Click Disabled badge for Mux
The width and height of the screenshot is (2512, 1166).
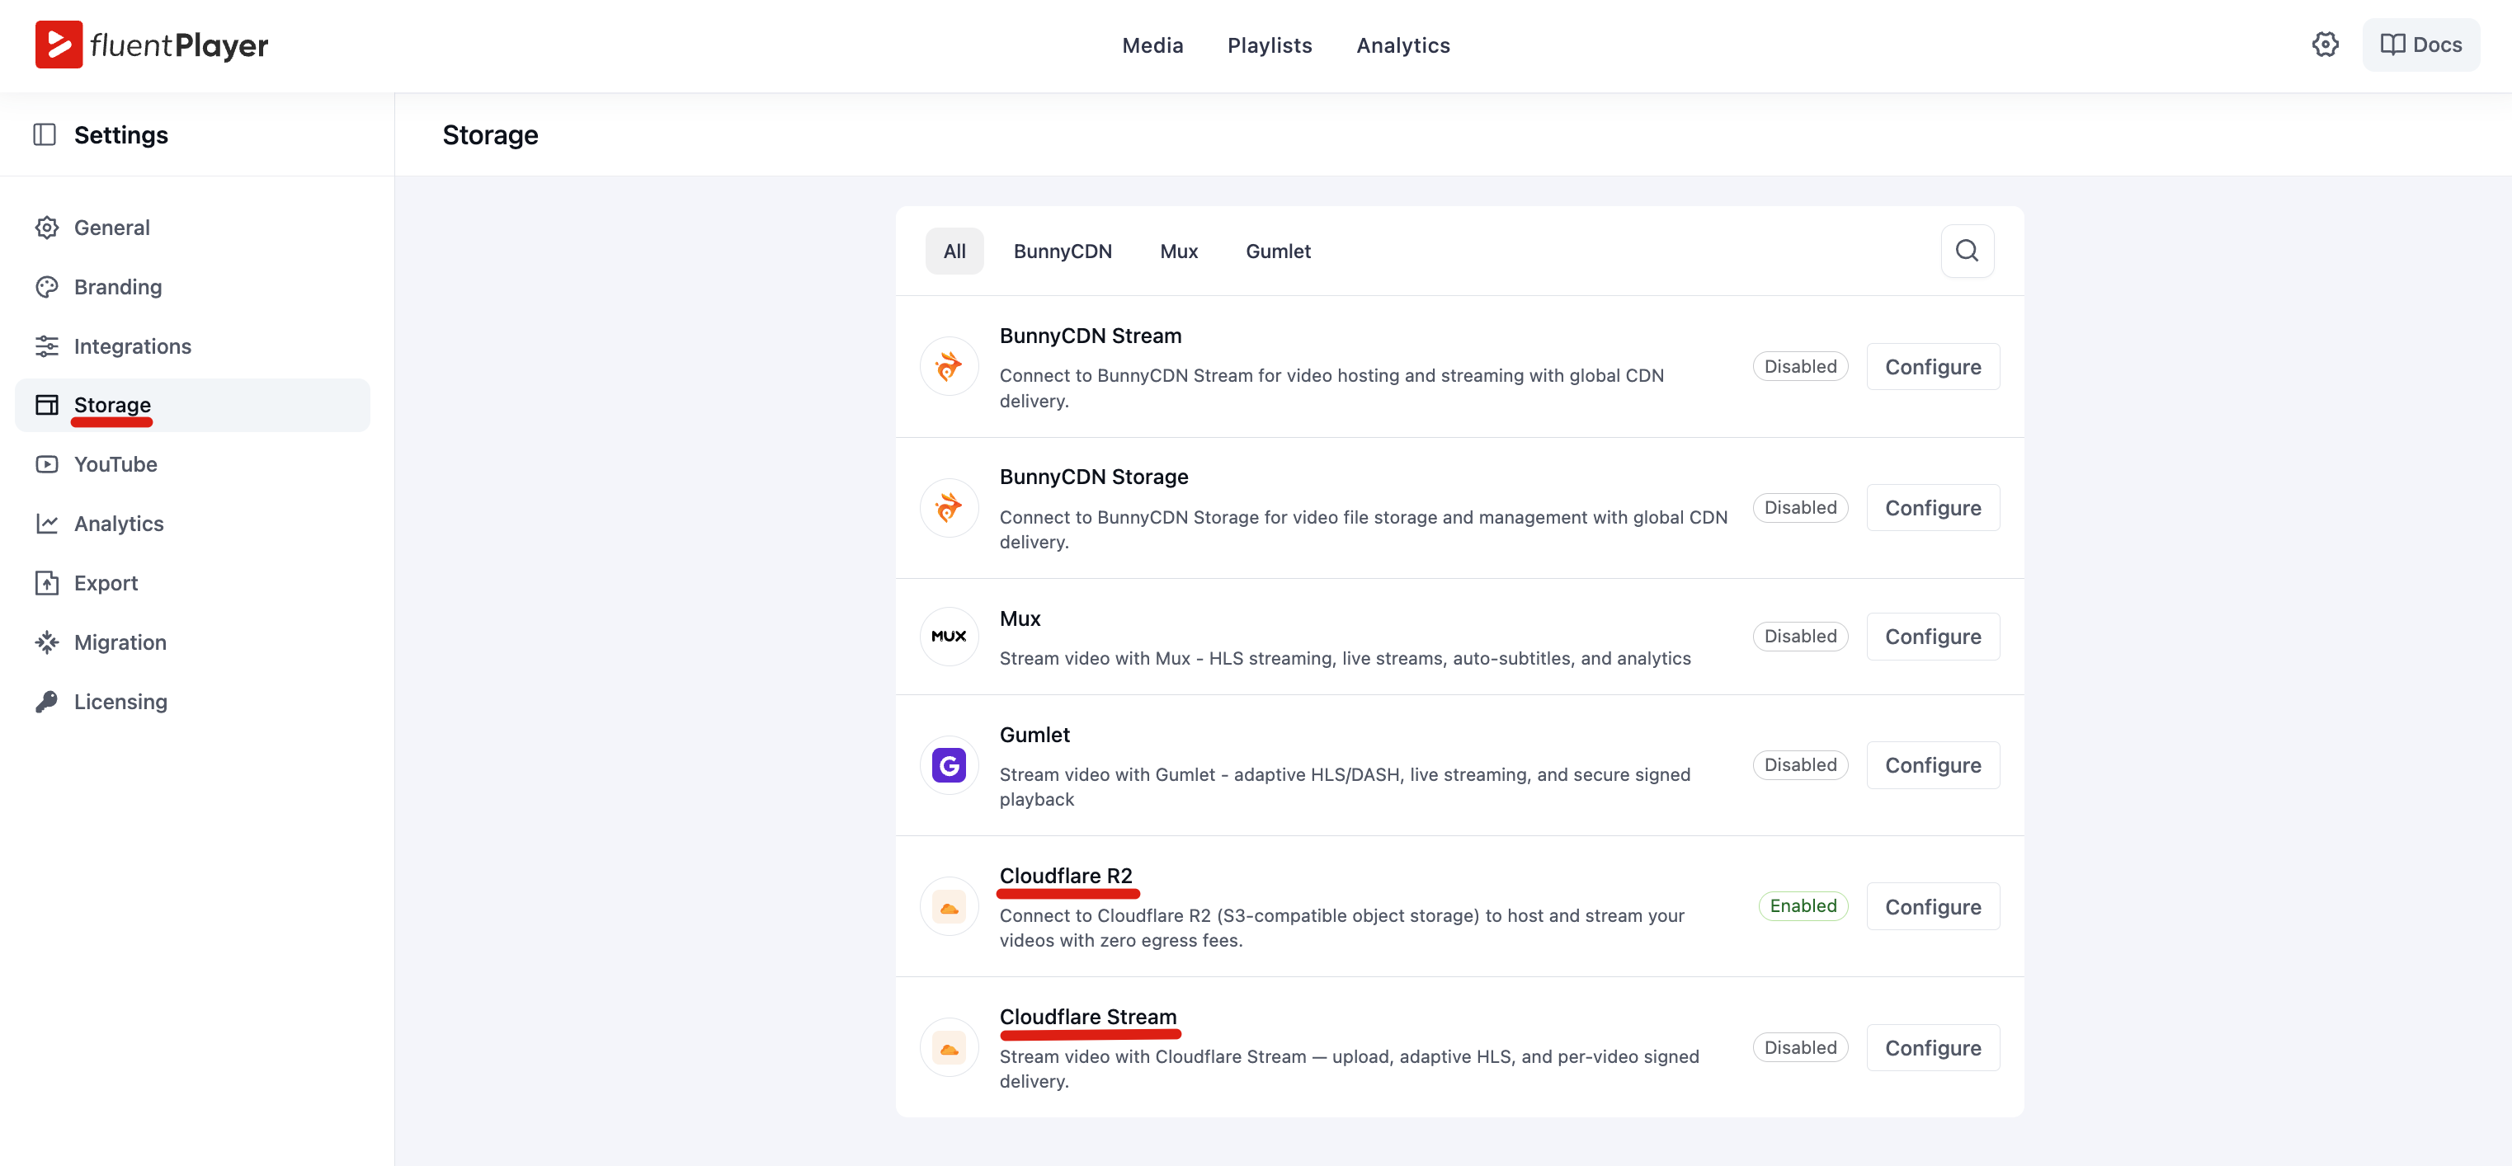[1800, 637]
